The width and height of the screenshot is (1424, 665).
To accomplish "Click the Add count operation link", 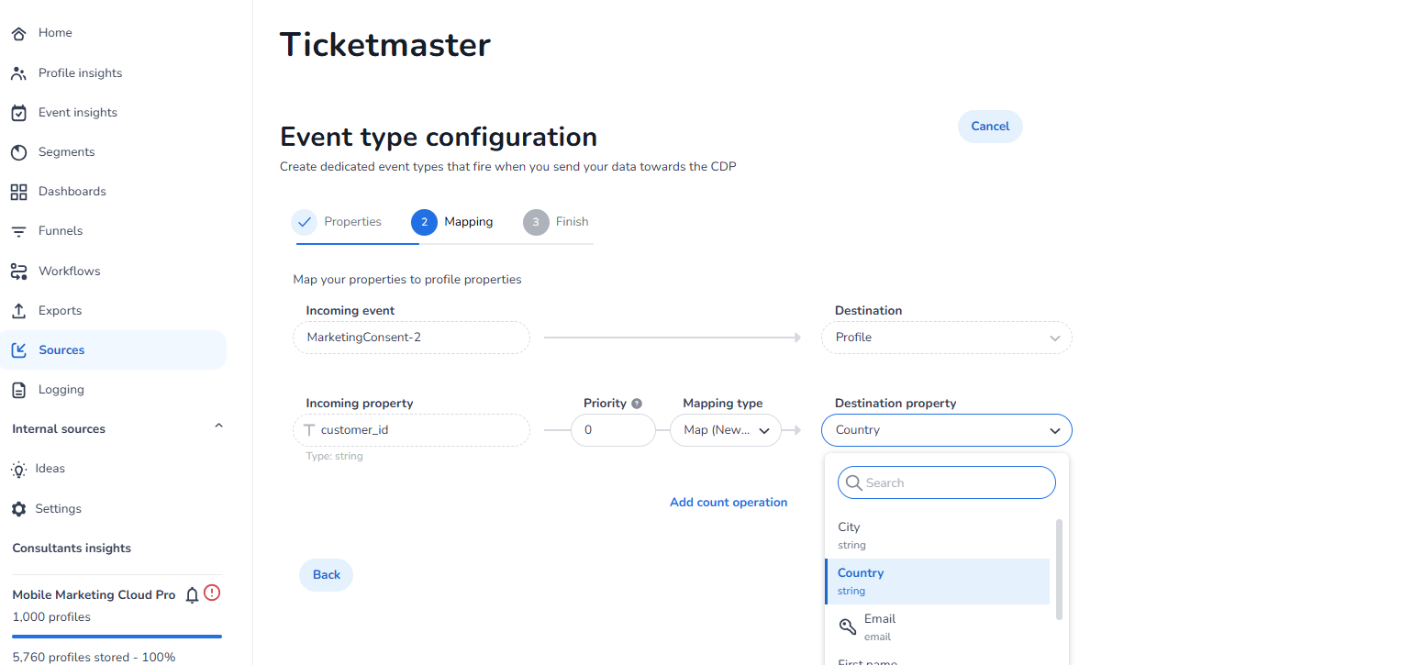I will [x=729, y=503].
